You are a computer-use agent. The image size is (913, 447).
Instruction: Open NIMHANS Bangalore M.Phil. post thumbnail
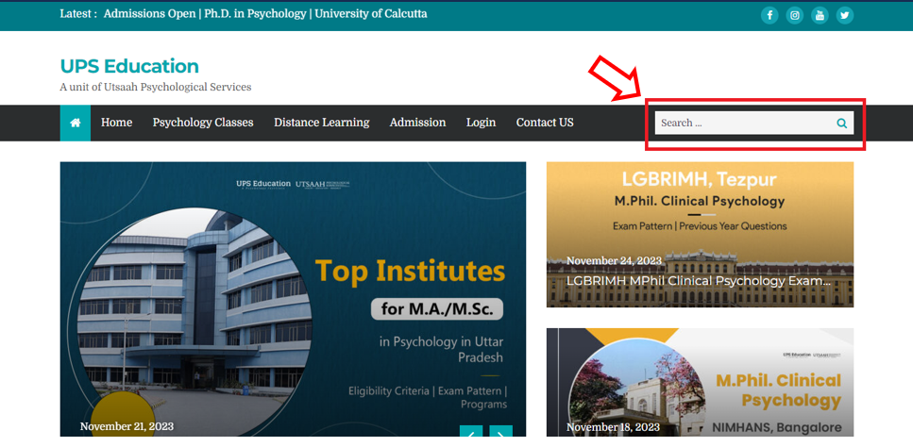point(700,383)
